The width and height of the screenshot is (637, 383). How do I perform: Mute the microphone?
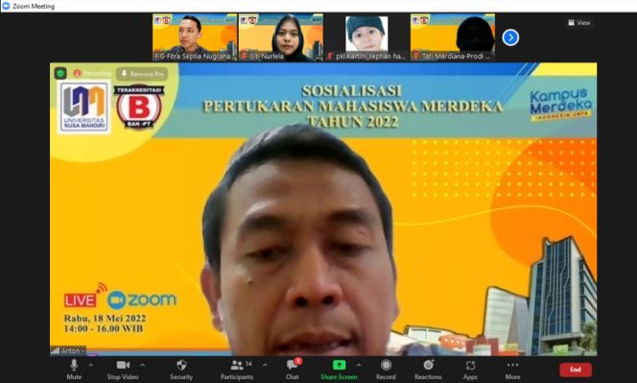[x=74, y=370]
